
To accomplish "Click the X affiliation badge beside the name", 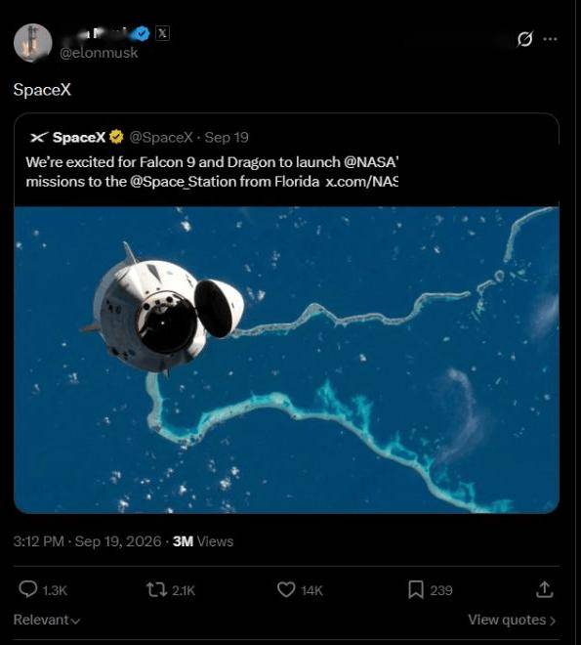I will coord(162,33).
